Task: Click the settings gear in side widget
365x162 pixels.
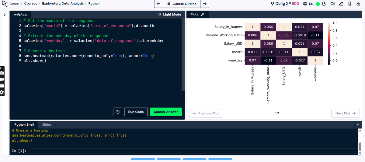Action: click(2, 92)
